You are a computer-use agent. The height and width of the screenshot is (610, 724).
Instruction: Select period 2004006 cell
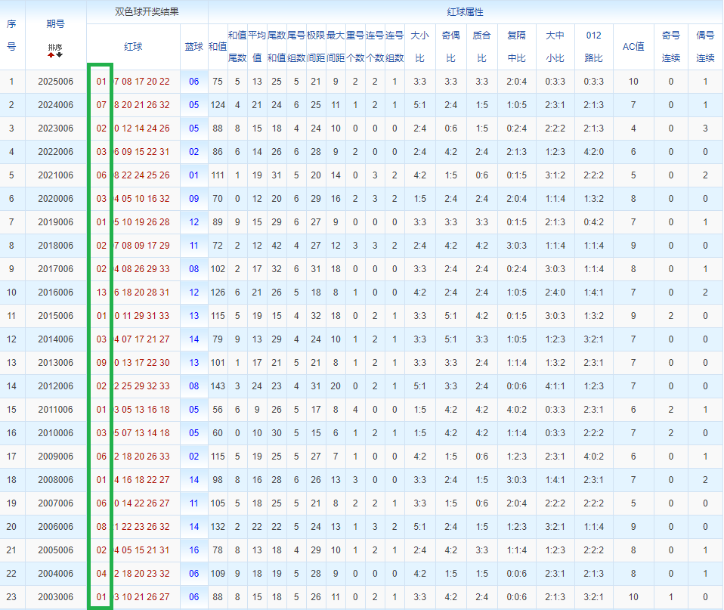tap(55, 574)
